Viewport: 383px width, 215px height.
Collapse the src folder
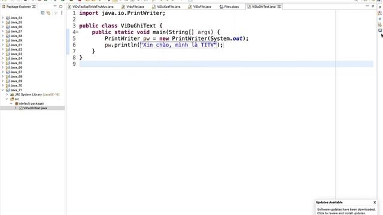tap(7, 99)
